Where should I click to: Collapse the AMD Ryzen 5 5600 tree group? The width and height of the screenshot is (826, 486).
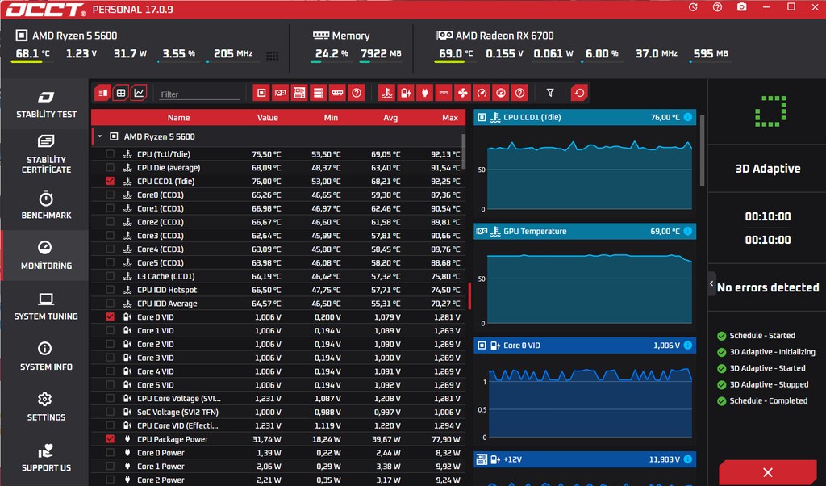point(100,136)
